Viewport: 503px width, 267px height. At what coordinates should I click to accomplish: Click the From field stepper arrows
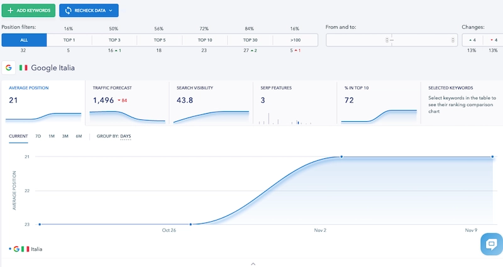(387, 40)
